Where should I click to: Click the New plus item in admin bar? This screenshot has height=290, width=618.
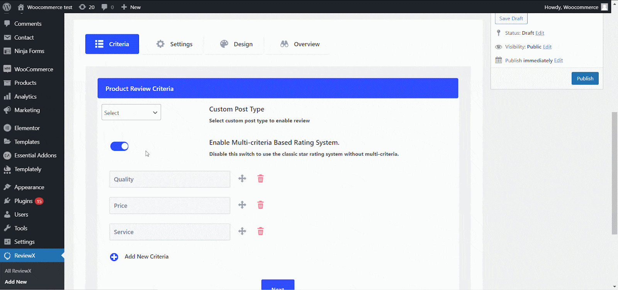[131, 7]
